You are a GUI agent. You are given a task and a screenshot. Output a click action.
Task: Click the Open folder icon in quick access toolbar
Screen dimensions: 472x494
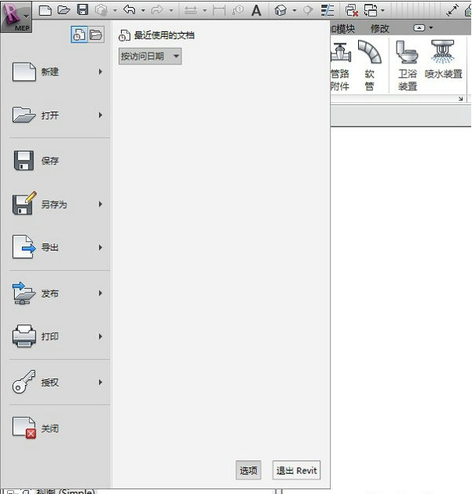(64, 10)
